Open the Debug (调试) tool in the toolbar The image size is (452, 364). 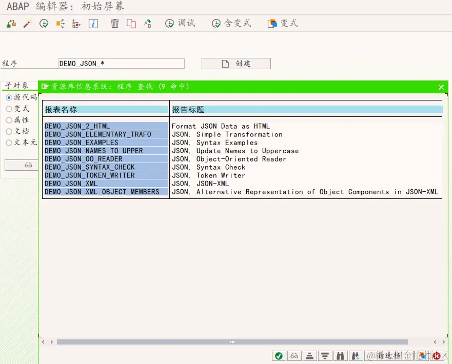coord(180,23)
